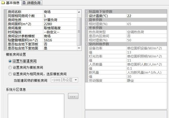The height and width of the screenshot is (118, 169).
Task: Click occupant density 值 0.1
Action: click(x=147, y=68)
